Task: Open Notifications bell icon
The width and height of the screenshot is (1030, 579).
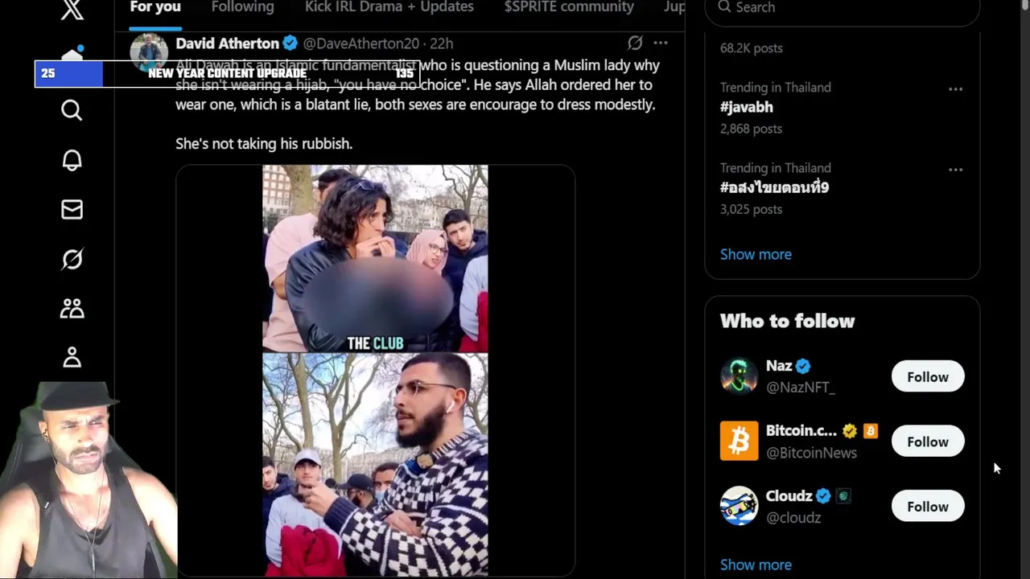Action: pos(72,160)
